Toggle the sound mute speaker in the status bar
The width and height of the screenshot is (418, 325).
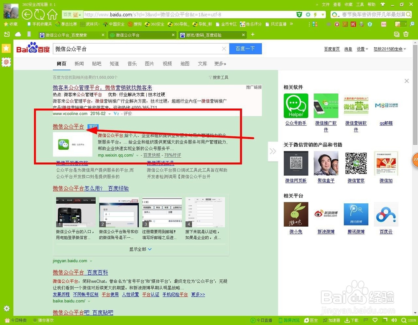click(x=394, y=320)
